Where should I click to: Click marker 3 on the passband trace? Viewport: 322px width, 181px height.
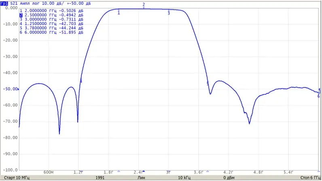(x=169, y=12)
